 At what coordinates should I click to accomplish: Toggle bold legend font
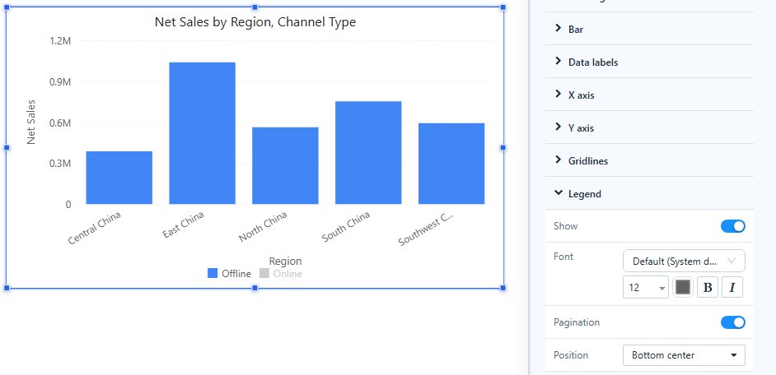pos(708,287)
